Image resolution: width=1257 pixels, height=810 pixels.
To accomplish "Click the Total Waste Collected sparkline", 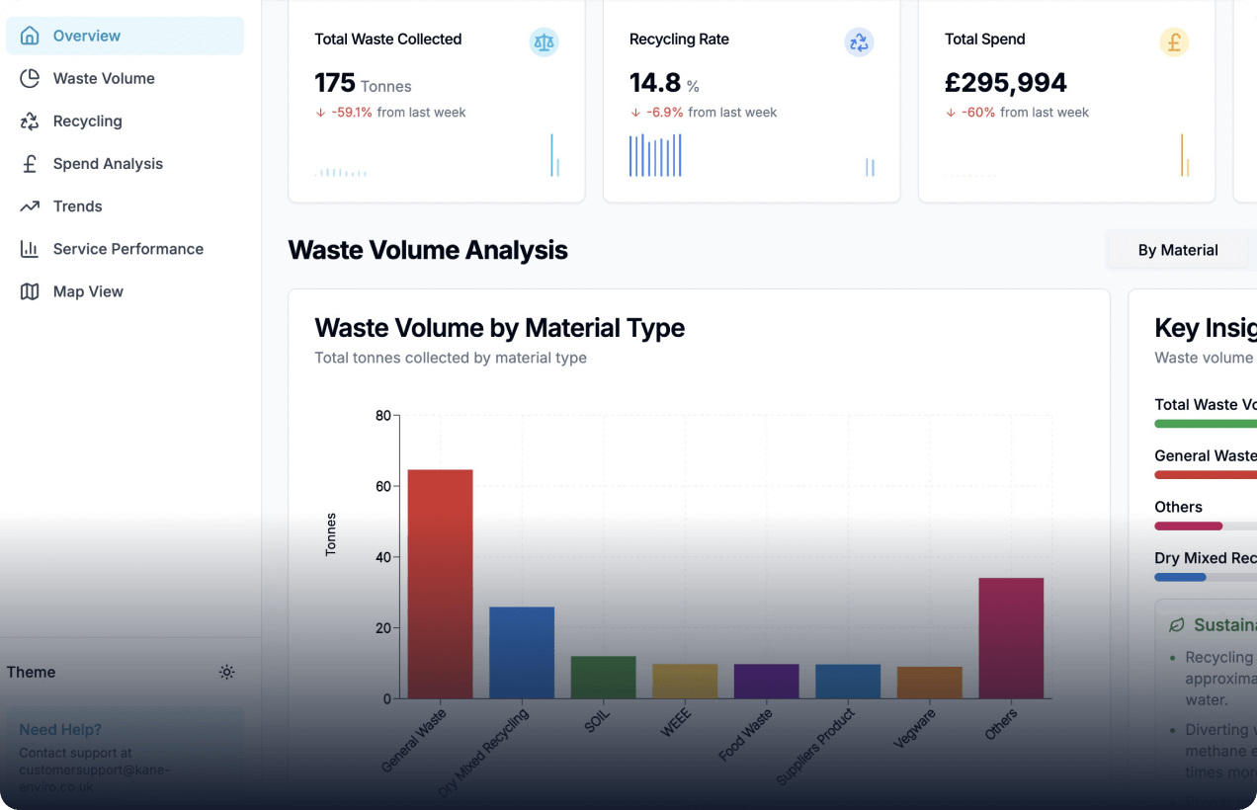I will 437,156.
